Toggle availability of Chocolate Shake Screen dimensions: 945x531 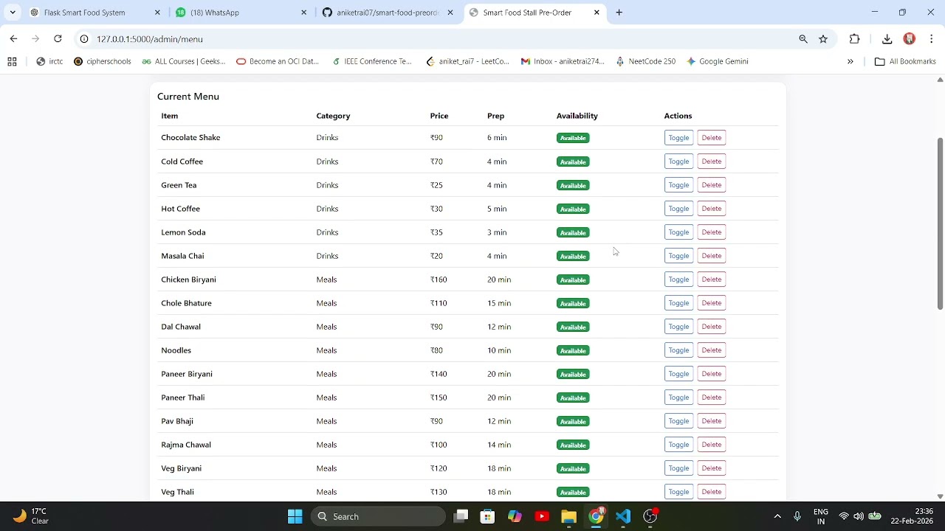click(x=678, y=138)
